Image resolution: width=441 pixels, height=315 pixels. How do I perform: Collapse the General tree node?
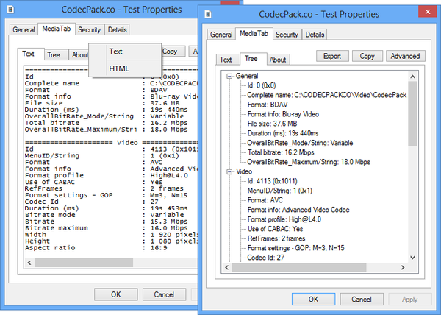(x=229, y=76)
